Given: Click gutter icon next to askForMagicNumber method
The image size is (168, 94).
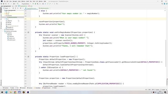Looking at the screenshot, I should [28, 32].
